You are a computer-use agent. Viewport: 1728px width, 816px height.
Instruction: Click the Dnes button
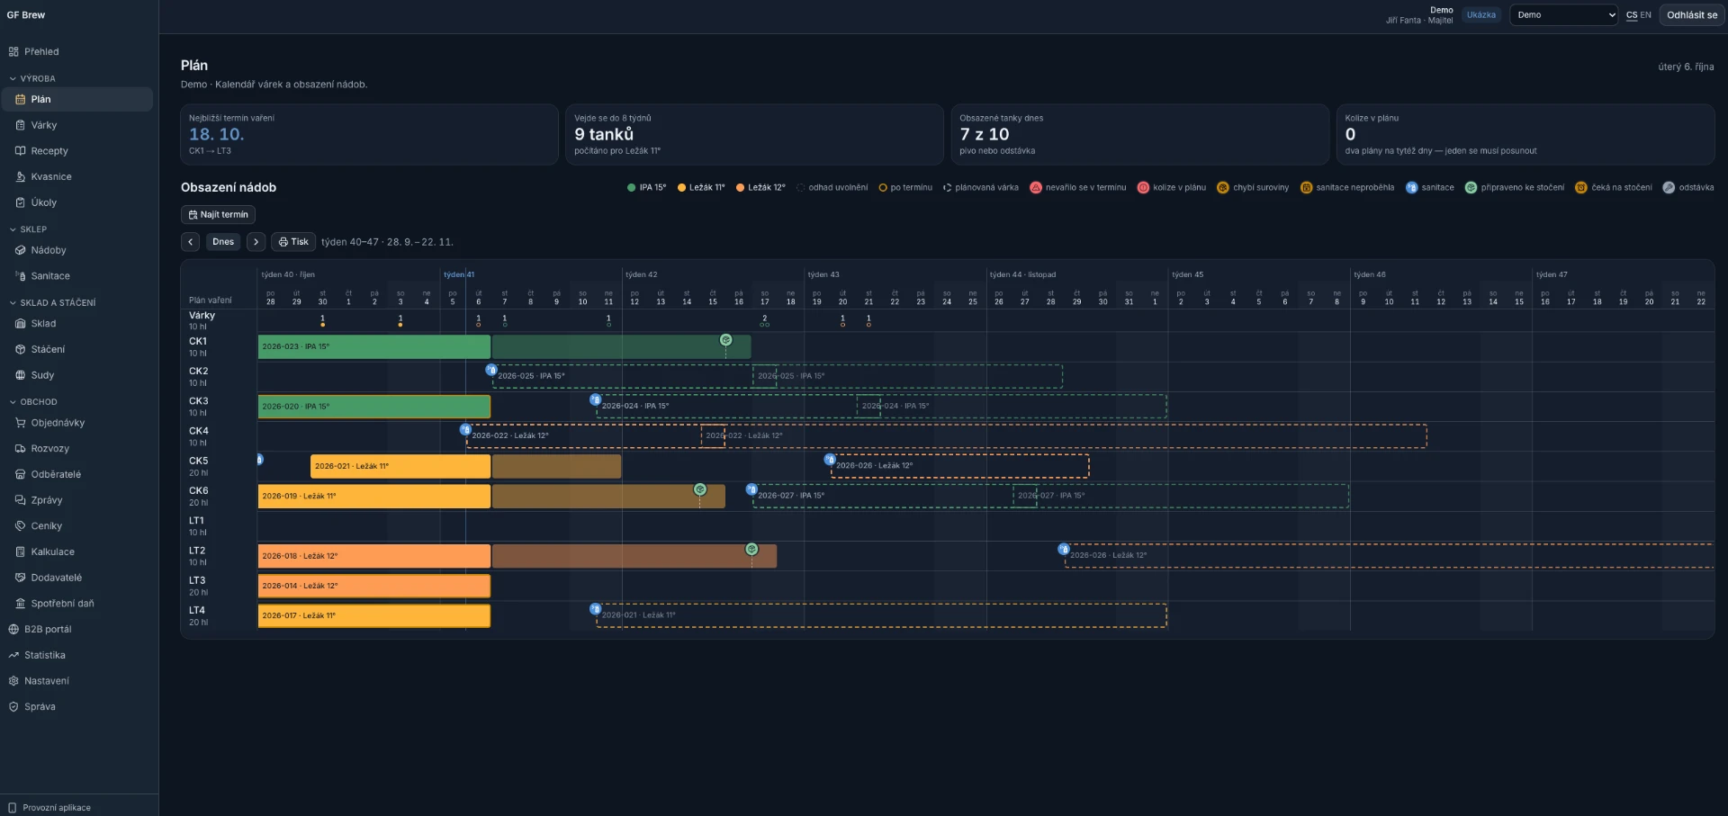tap(223, 242)
